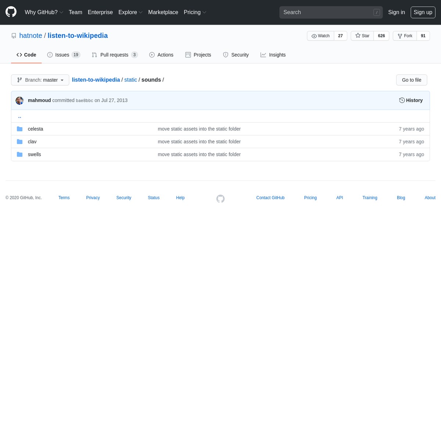
Task: Open the Marketplace menu item
Action: pos(163,12)
